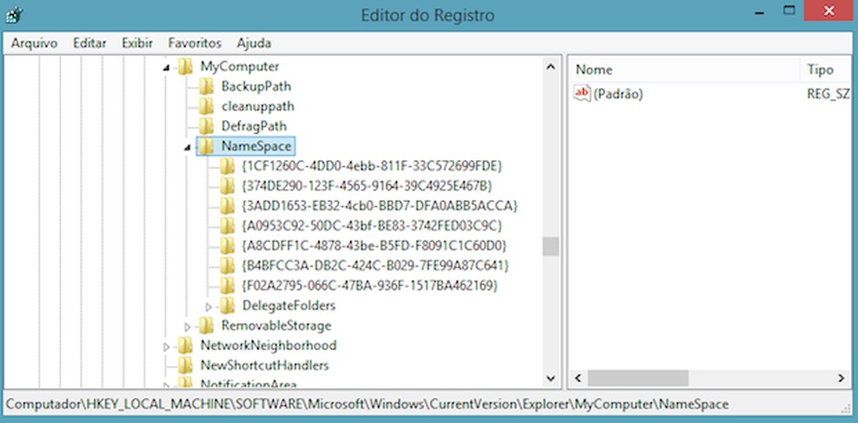Viewport: 858px width, 423px height.
Task: Select key {A8CDFF1C-4878-43be-B5FD-F8091C1C60D0}
Action: pyautogui.click(x=374, y=245)
